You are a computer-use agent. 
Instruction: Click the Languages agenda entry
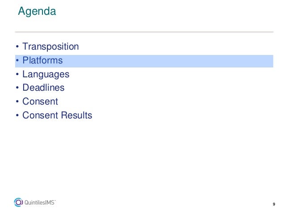[x=46, y=74]
